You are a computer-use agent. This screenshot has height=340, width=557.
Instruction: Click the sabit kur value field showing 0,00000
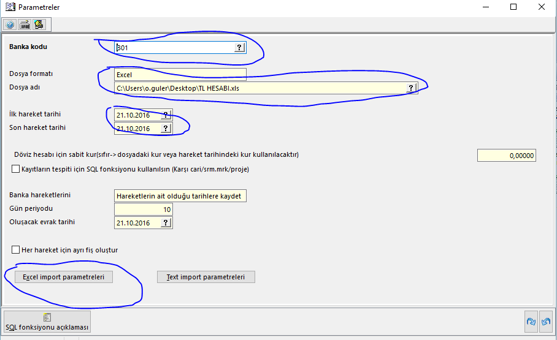click(506, 156)
